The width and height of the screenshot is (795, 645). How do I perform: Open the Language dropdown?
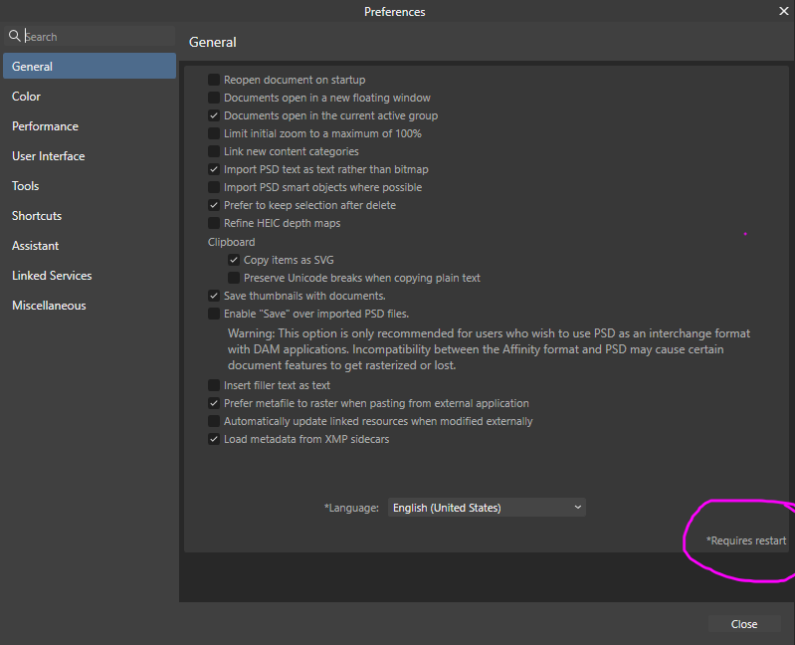click(487, 508)
